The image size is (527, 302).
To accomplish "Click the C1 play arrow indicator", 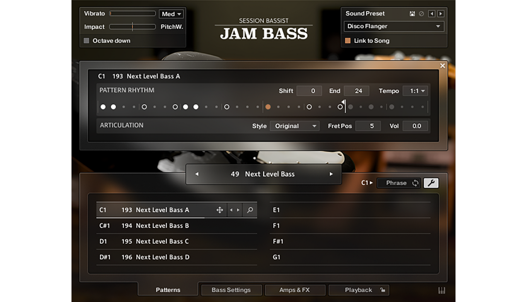I will tap(367, 183).
